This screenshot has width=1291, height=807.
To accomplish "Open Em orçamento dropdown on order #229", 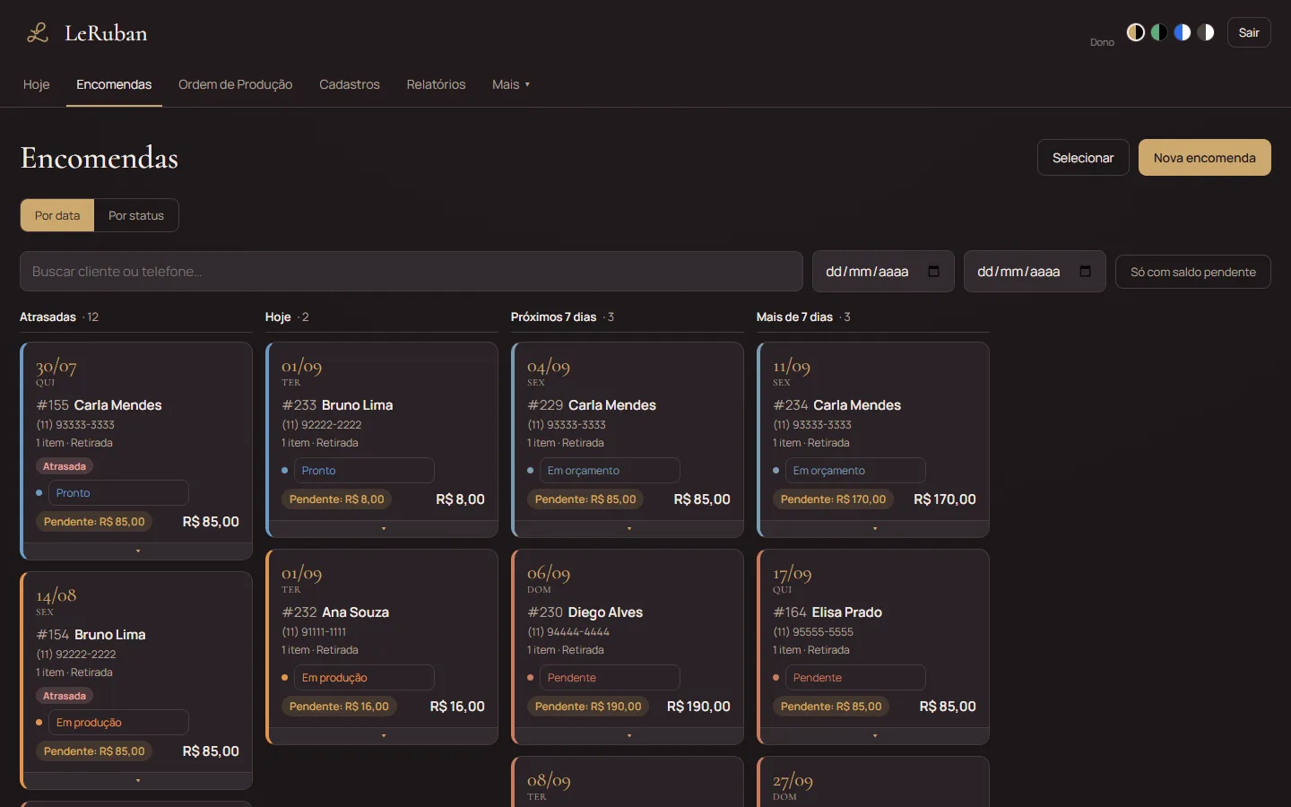I will pyautogui.click(x=610, y=471).
